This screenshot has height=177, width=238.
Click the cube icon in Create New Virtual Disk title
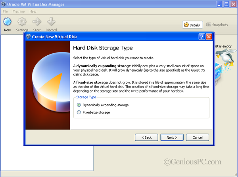pos(29,37)
